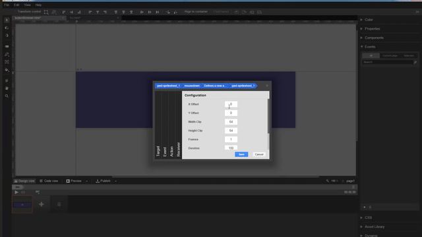Select the Paint bucket fill tool
Screen dimensions: 422x237
tap(7, 70)
